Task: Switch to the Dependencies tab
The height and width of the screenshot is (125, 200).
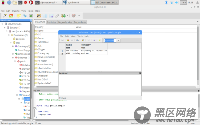Action: [x=65, y=22]
